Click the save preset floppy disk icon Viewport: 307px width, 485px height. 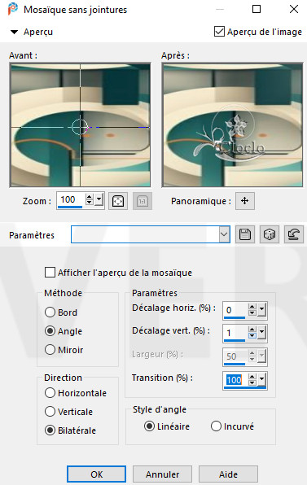[x=245, y=234]
